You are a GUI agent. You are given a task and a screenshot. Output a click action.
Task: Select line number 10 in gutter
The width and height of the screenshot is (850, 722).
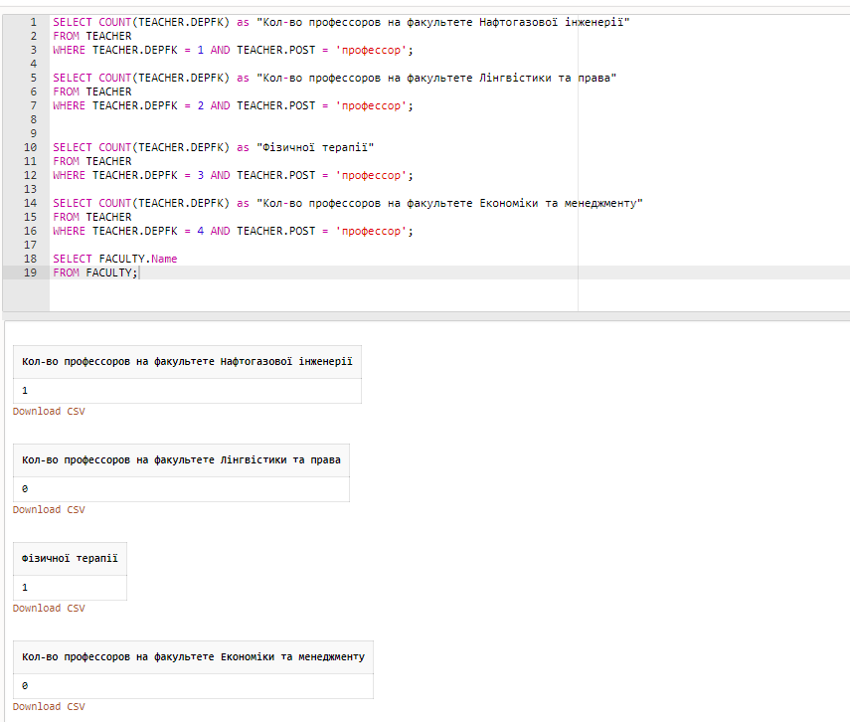[x=31, y=147]
